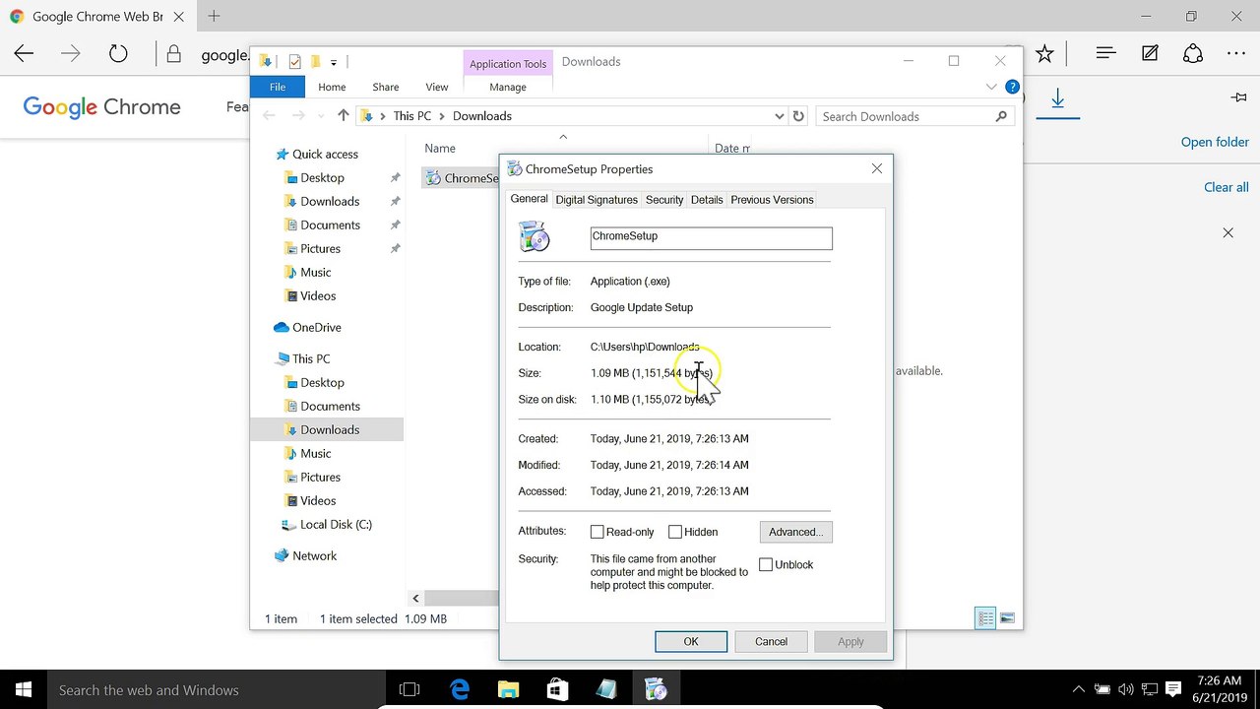Dismiss the download entry X in Edge hub

coord(1228,232)
